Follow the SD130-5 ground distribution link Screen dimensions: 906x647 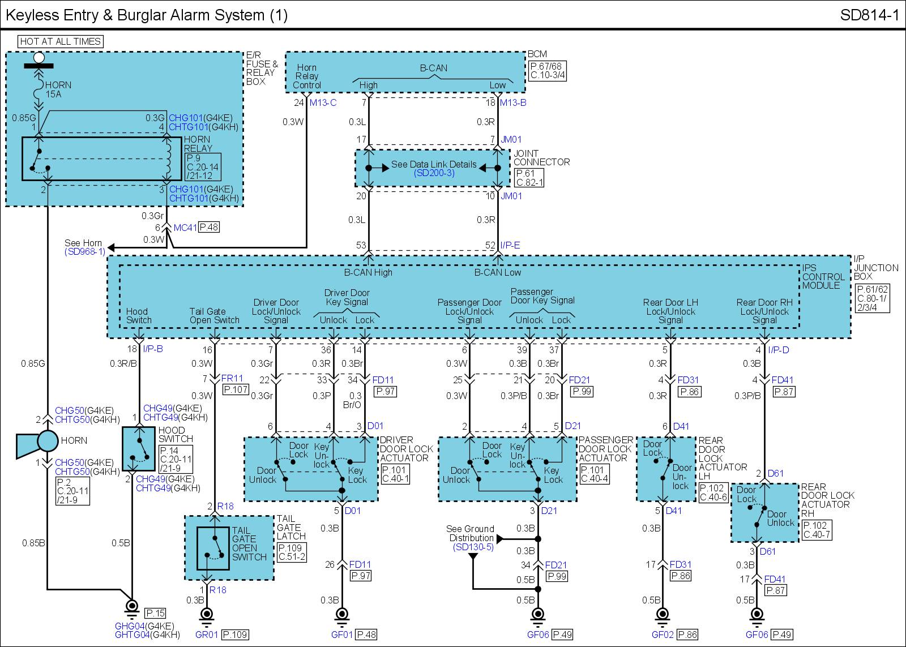point(473,547)
